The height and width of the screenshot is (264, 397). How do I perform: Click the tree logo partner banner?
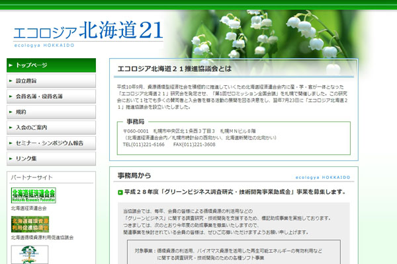coord(30,255)
